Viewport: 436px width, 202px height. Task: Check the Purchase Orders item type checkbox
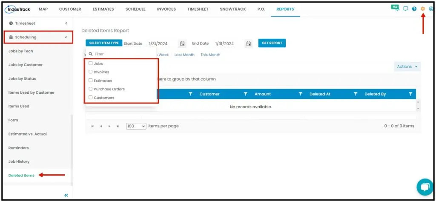click(x=90, y=89)
